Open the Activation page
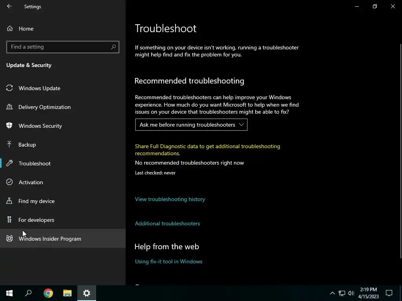Screen dimensions: 402x301 coord(63,182)
